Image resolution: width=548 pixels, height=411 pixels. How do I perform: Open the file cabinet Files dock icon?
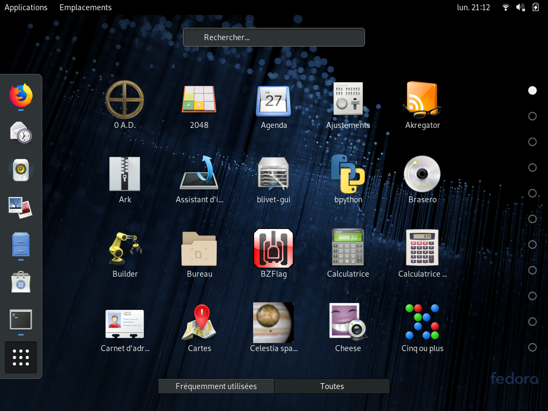[x=21, y=245]
